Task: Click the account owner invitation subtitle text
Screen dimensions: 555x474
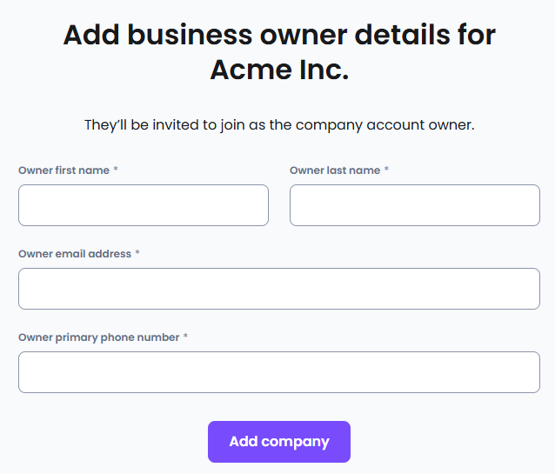Action: 279,124
